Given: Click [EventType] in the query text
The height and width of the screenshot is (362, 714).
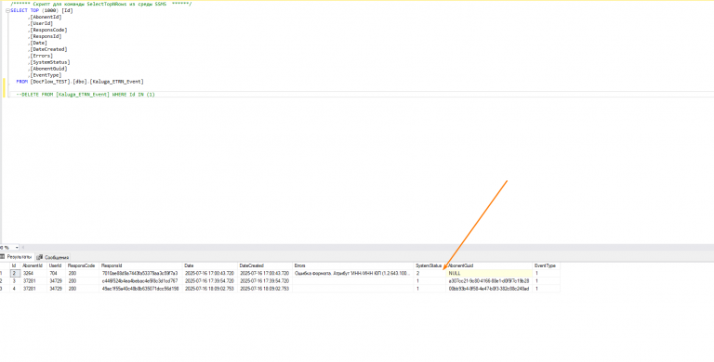Looking at the screenshot, I should tap(46, 75).
